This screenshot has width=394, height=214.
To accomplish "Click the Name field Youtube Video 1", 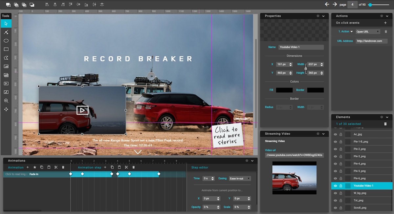I will 301,47.
